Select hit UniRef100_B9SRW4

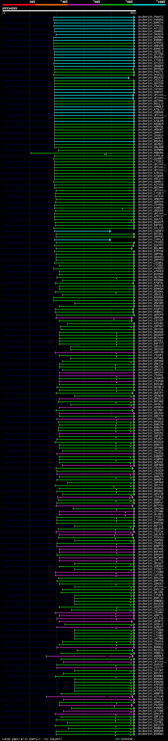tap(150, 280)
